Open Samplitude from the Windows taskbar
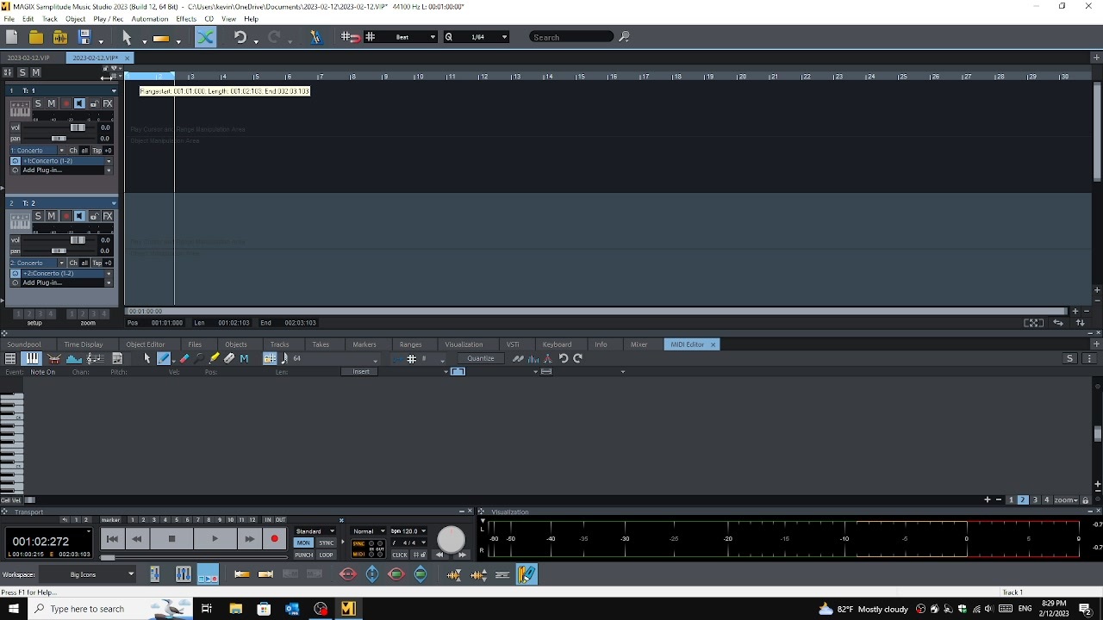Viewport: 1103px width, 620px height. tap(348, 609)
